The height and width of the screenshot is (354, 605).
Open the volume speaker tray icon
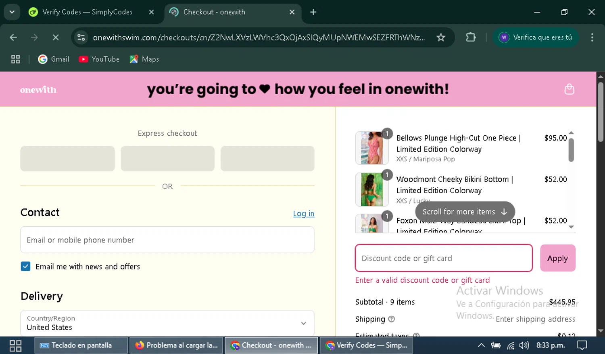(x=524, y=346)
